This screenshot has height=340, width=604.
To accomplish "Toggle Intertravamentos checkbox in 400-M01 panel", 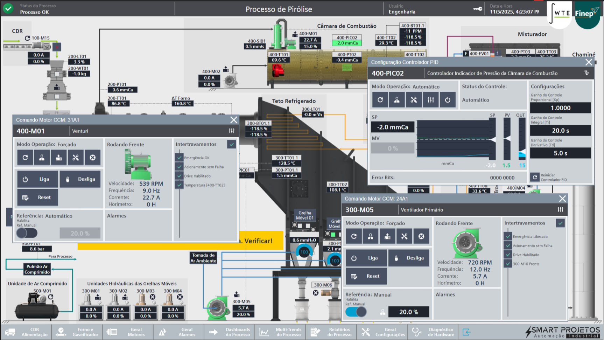I will [231, 144].
